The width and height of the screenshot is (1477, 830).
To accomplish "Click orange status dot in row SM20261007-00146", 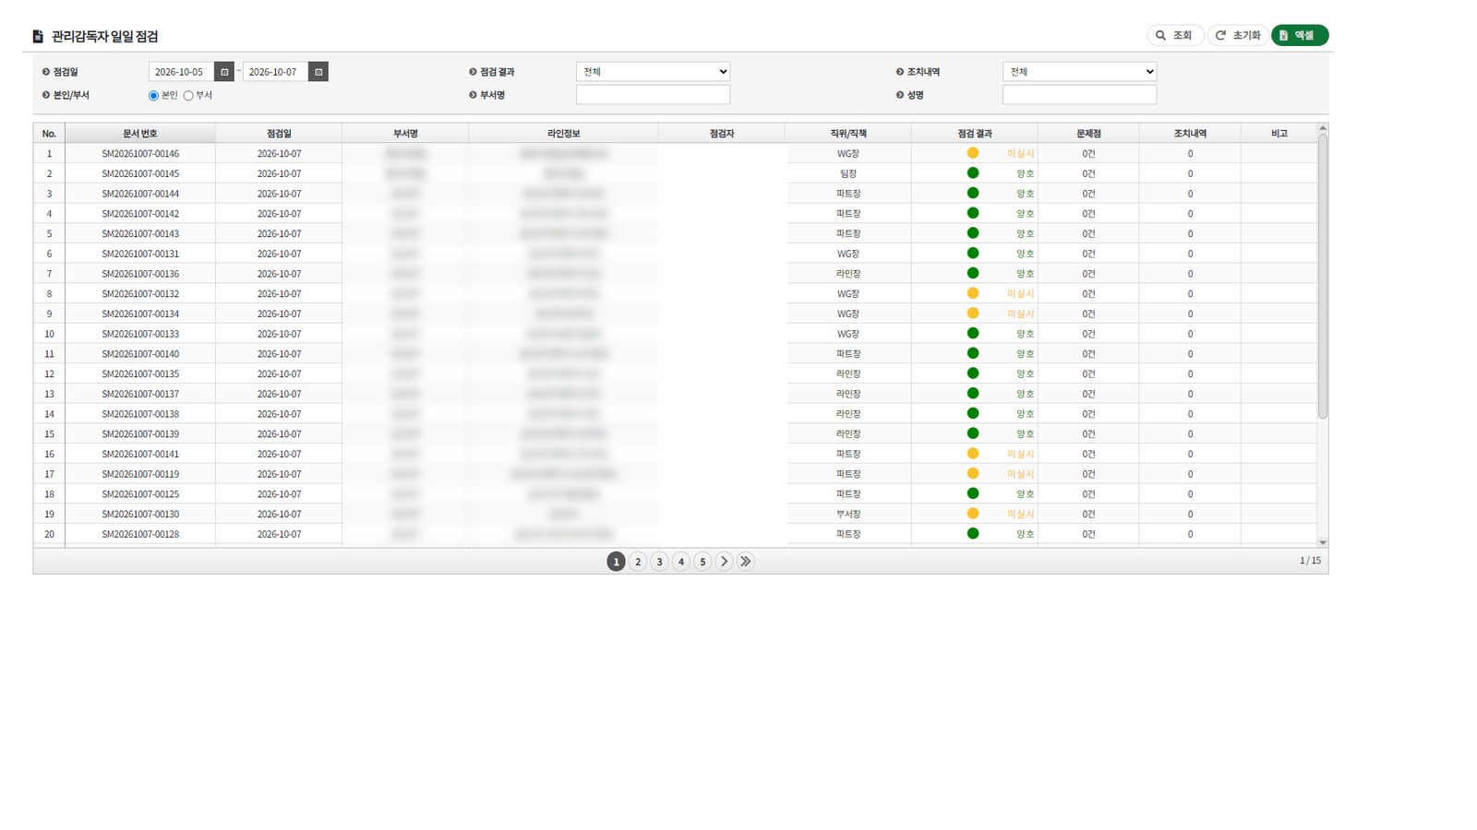I will 973,153.
